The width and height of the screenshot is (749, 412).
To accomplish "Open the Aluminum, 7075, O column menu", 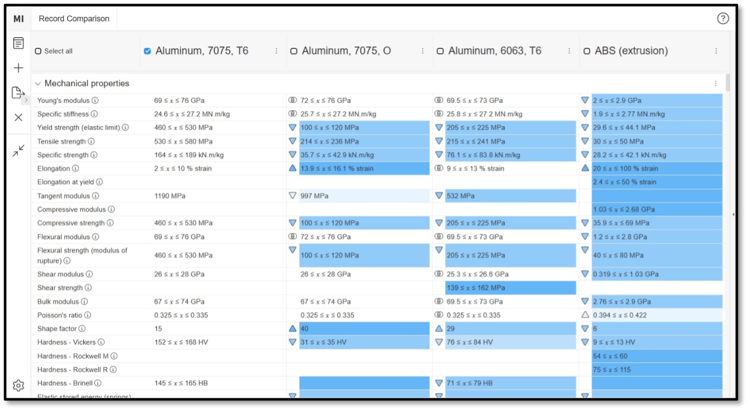I will click(423, 51).
